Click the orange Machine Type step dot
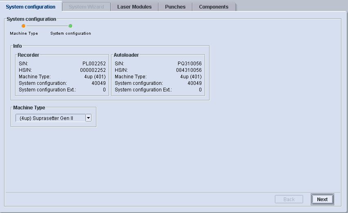 pyautogui.click(x=23, y=26)
